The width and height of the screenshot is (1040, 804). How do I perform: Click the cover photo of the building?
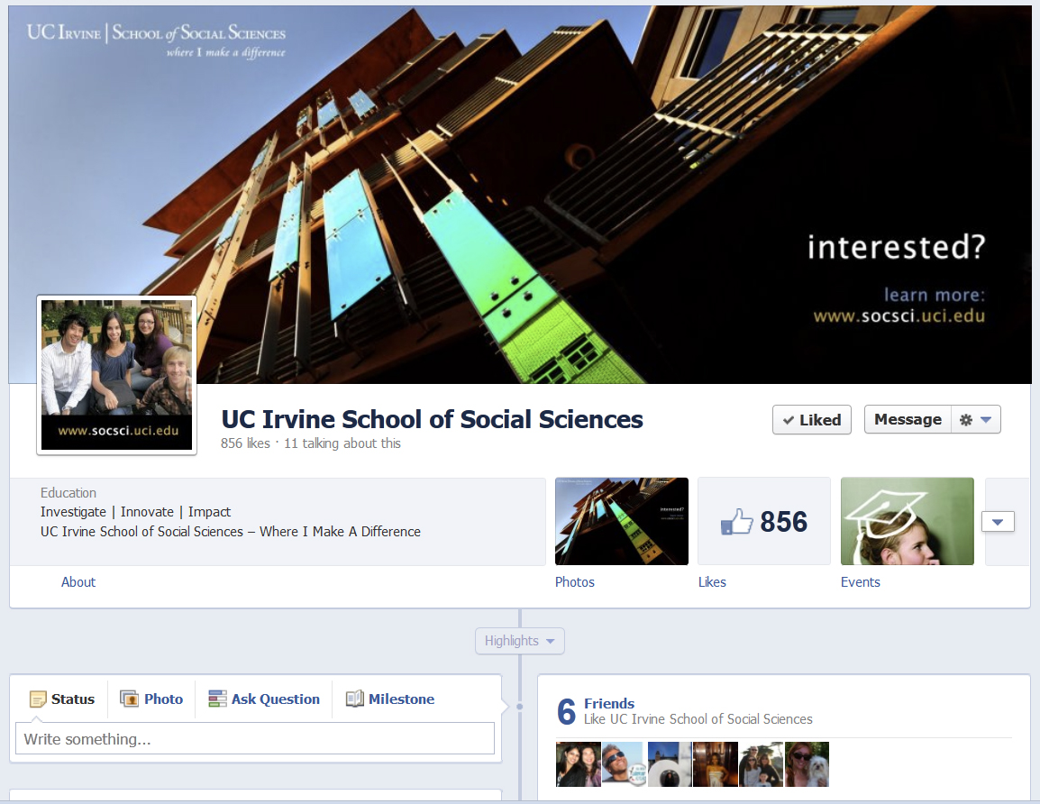(519, 195)
